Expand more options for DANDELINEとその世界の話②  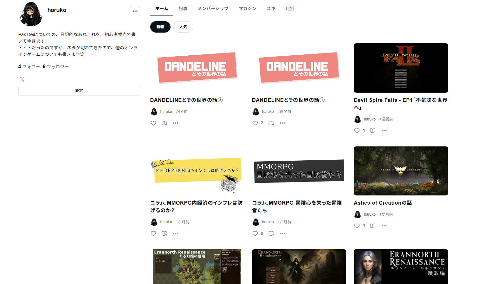point(176,123)
